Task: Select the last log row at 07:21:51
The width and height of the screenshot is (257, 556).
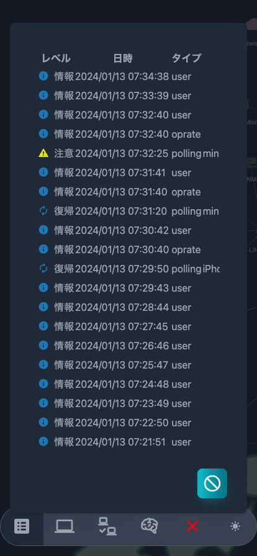Action: pos(129,442)
